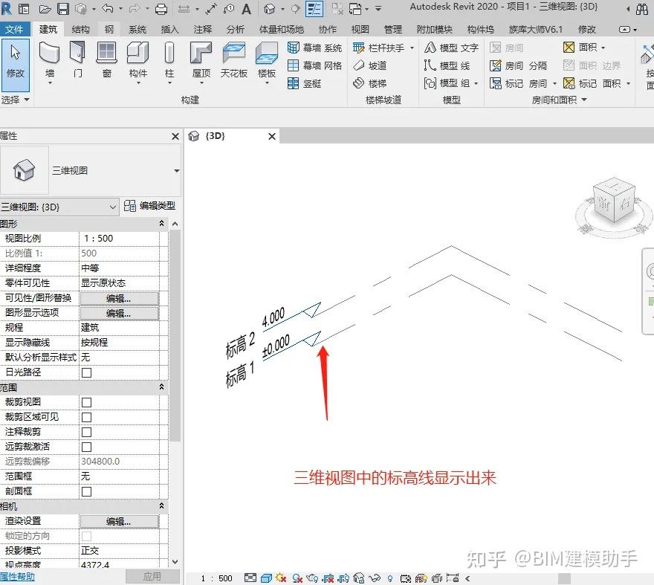This screenshot has width=654, height=585.
Task: Click 编辑... button for 图形显示选项
Action: pos(119,314)
